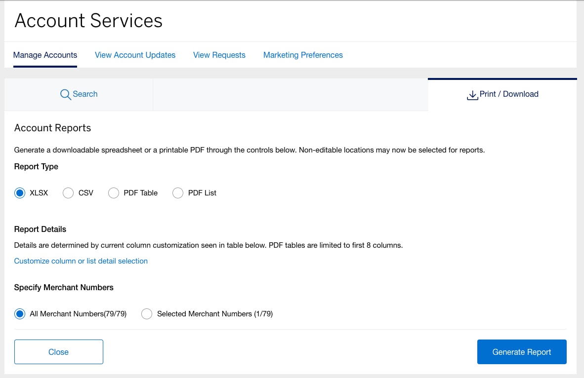Image resolution: width=584 pixels, height=378 pixels.
Task: Click the Specify Merchant Numbers label
Action: click(x=64, y=287)
